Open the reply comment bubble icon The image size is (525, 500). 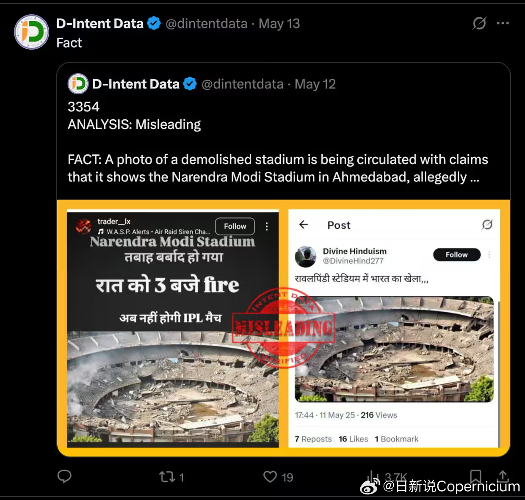point(64,477)
